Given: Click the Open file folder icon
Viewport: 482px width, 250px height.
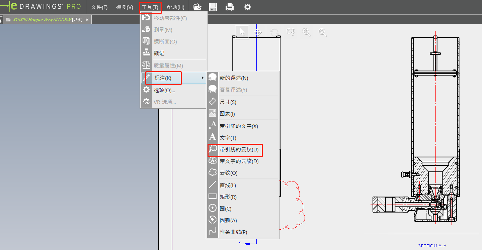Looking at the screenshot, I should click(x=197, y=7).
